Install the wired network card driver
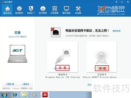131x98 pixels. click(x=62, y=68)
